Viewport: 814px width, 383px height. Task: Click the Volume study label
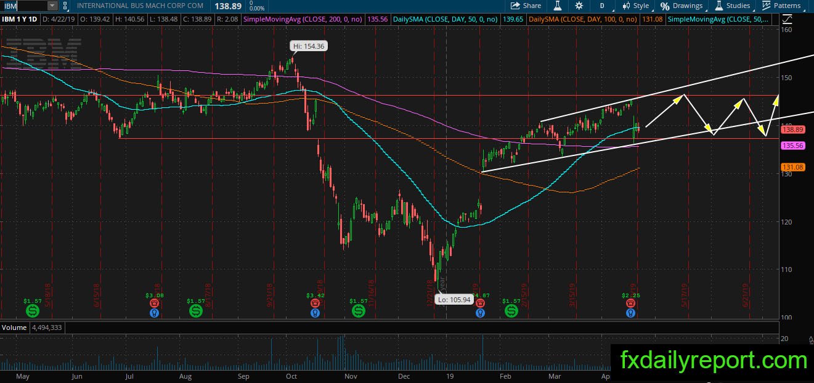14,328
